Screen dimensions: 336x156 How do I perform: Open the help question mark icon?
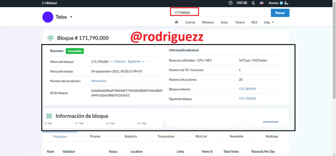(x=230, y=3)
